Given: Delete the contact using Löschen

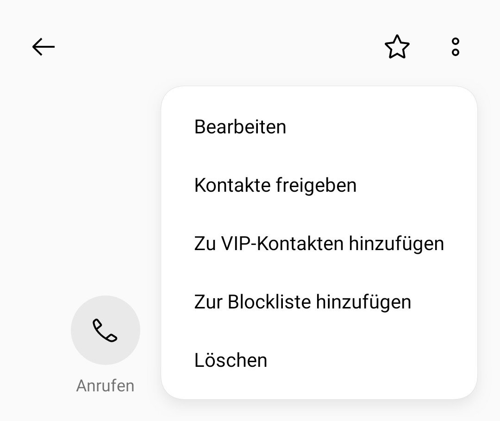Looking at the screenshot, I should click(319, 360).
